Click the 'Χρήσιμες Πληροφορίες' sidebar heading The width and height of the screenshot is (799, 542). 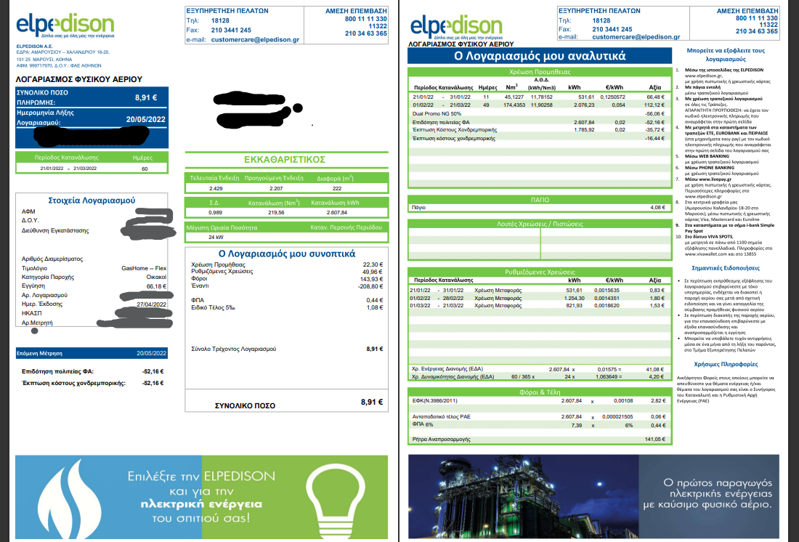(x=726, y=364)
